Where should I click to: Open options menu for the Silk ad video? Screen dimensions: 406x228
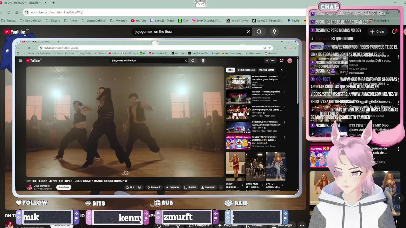(284, 77)
